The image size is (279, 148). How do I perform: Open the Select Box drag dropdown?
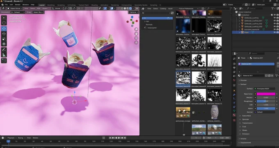38,12
